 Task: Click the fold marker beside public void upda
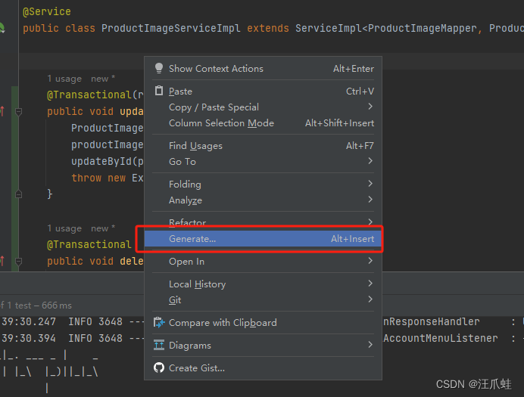[x=19, y=111]
